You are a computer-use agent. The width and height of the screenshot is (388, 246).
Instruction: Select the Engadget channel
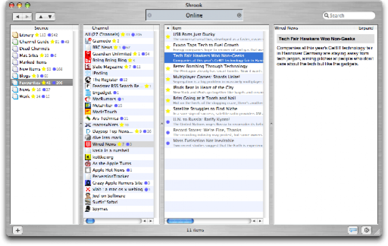coord(119,92)
